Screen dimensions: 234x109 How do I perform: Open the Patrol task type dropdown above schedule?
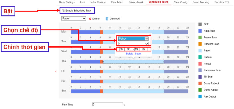click(74, 18)
